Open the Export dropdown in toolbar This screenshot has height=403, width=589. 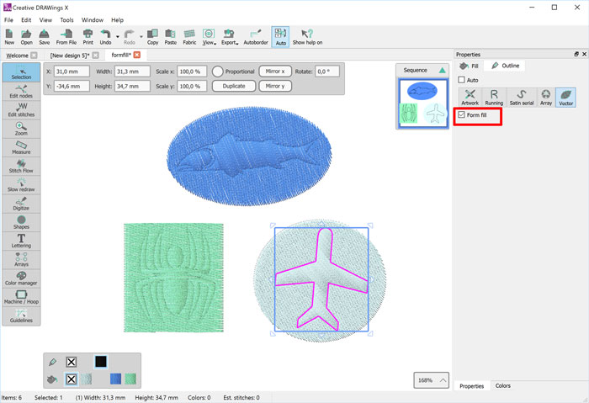pyautogui.click(x=229, y=36)
